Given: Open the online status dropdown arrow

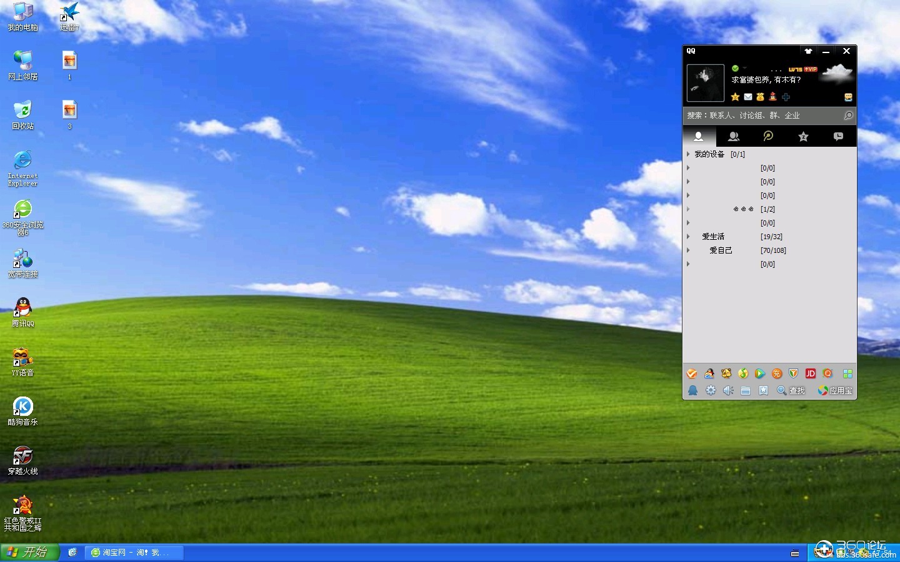Looking at the screenshot, I should point(744,68).
